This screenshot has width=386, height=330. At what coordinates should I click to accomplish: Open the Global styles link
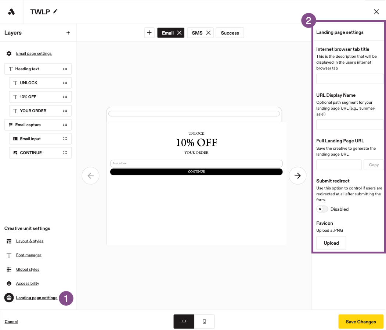coord(28,269)
